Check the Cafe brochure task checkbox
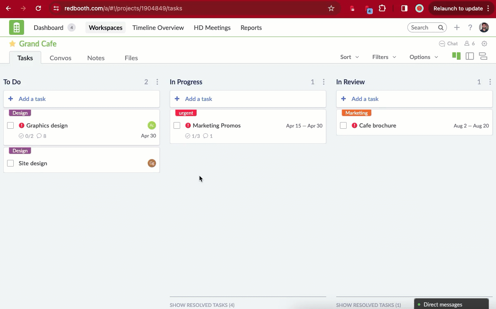 click(x=343, y=125)
